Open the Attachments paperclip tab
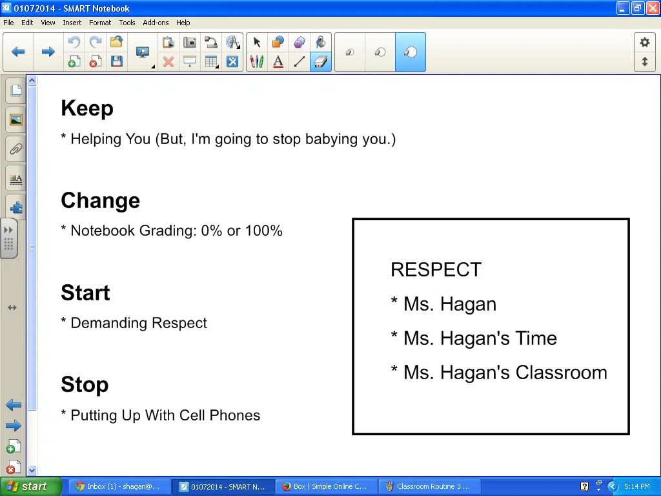The image size is (661, 496). (15, 149)
